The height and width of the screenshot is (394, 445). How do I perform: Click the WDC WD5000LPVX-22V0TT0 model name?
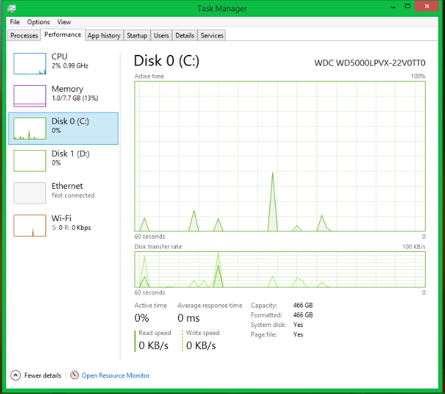pos(370,63)
